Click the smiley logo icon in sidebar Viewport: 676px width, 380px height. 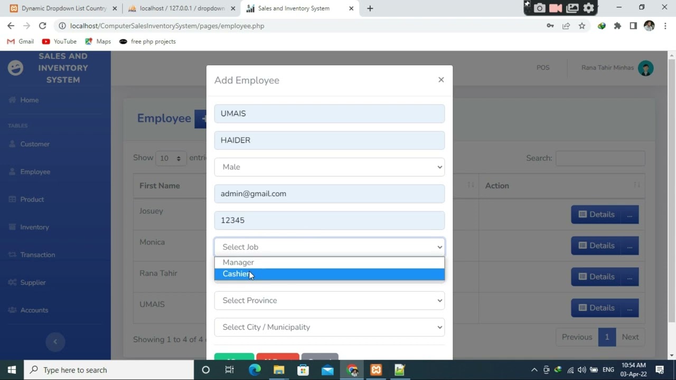15,68
